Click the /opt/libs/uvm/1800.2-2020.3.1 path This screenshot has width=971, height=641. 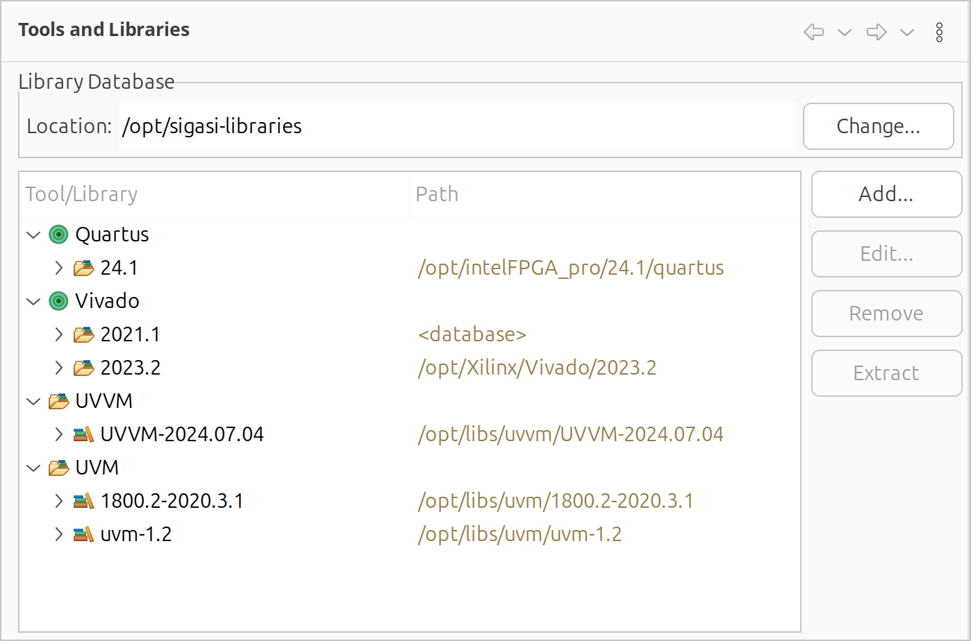[x=556, y=501]
